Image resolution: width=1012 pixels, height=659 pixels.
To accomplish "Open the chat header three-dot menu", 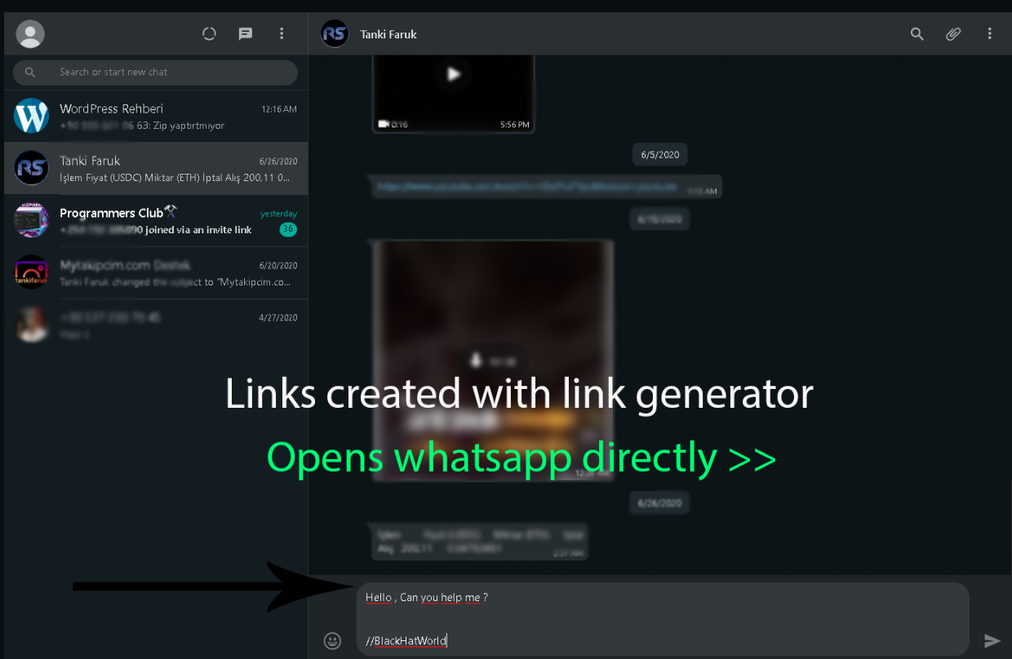I will [x=989, y=33].
